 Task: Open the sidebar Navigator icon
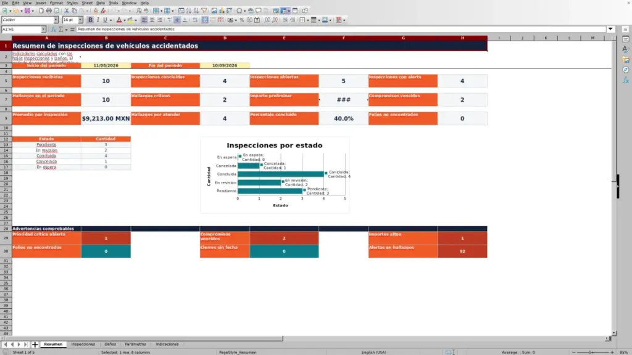(626, 70)
